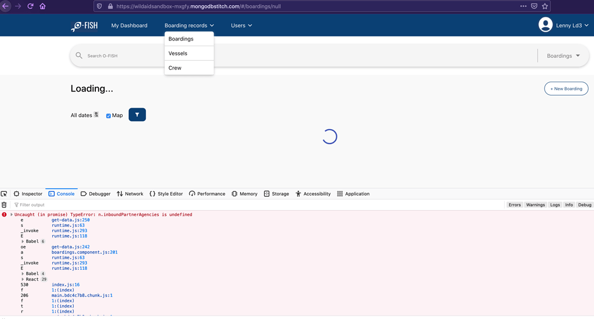Activate the element picker icon in devtools
The height and width of the screenshot is (319, 594).
tap(4, 194)
